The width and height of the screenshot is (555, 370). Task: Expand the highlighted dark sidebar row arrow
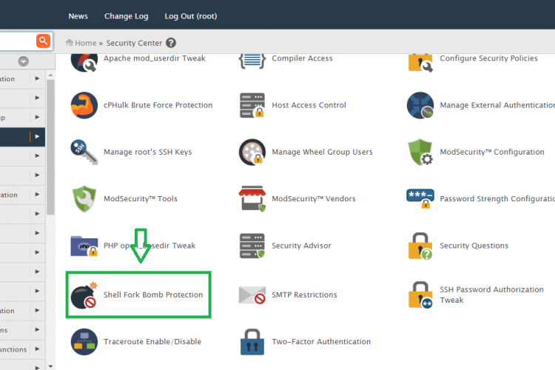coord(37,136)
